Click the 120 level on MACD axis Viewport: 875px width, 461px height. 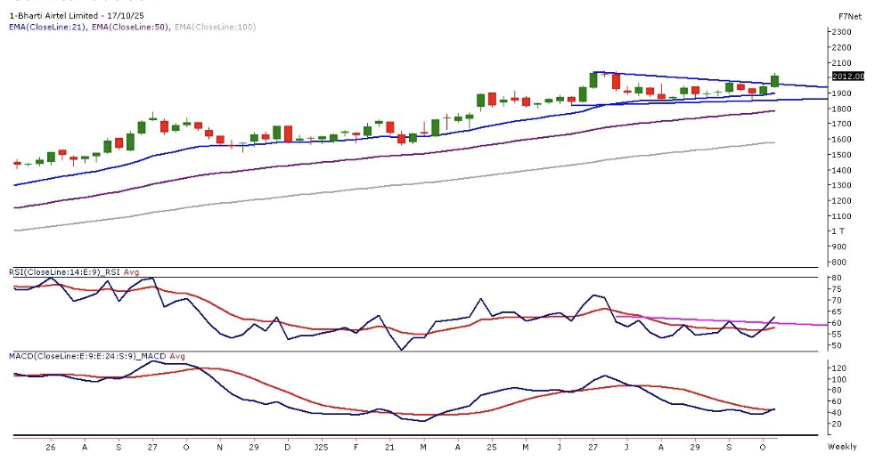point(839,367)
